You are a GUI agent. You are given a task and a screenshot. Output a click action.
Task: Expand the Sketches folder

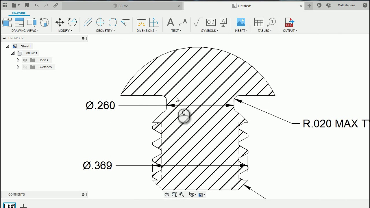(x=18, y=67)
